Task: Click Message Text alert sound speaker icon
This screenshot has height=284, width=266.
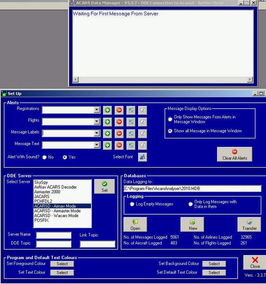Action: (143, 145)
